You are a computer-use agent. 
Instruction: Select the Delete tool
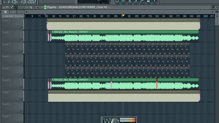(x=20, y=7)
